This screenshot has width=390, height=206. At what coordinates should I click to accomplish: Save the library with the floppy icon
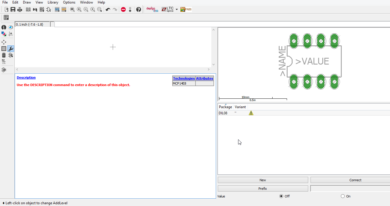[x=13, y=9]
